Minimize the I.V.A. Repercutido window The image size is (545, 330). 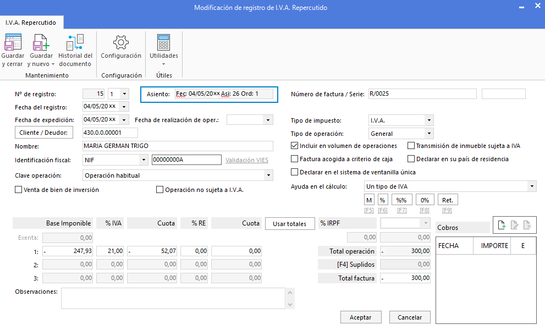[x=521, y=7]
